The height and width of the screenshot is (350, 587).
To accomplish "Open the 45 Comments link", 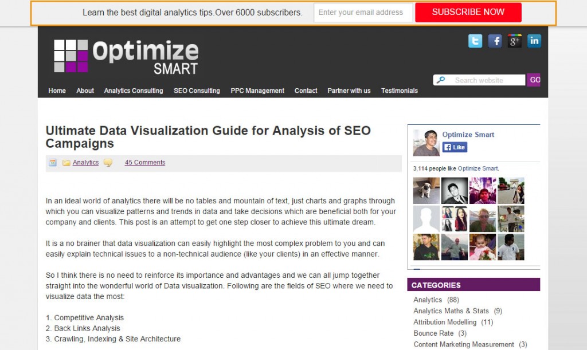I will [x=145, y=162].
